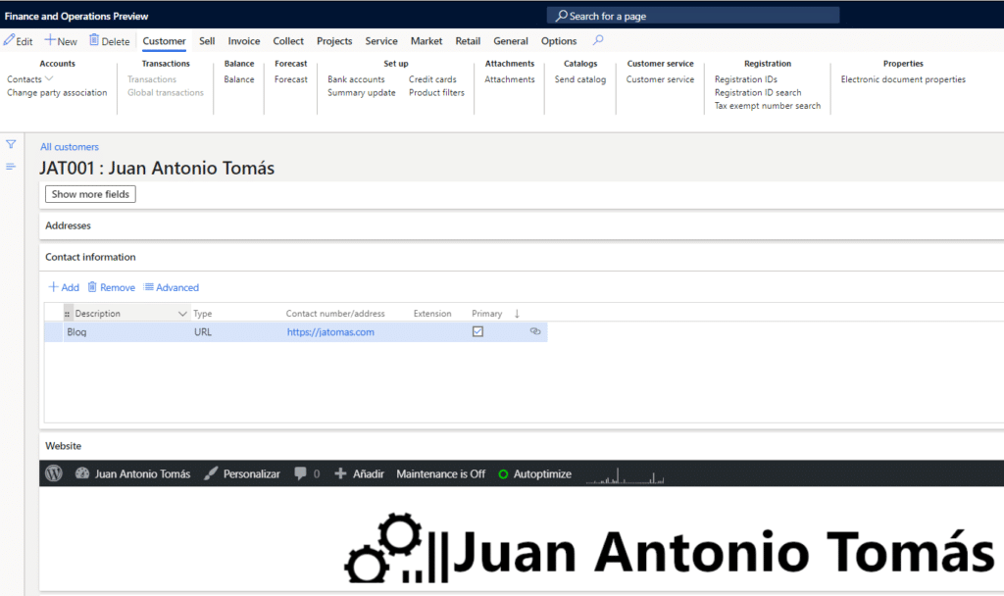
Task: Click Registration IDs
Action: [x=745, y=79]
